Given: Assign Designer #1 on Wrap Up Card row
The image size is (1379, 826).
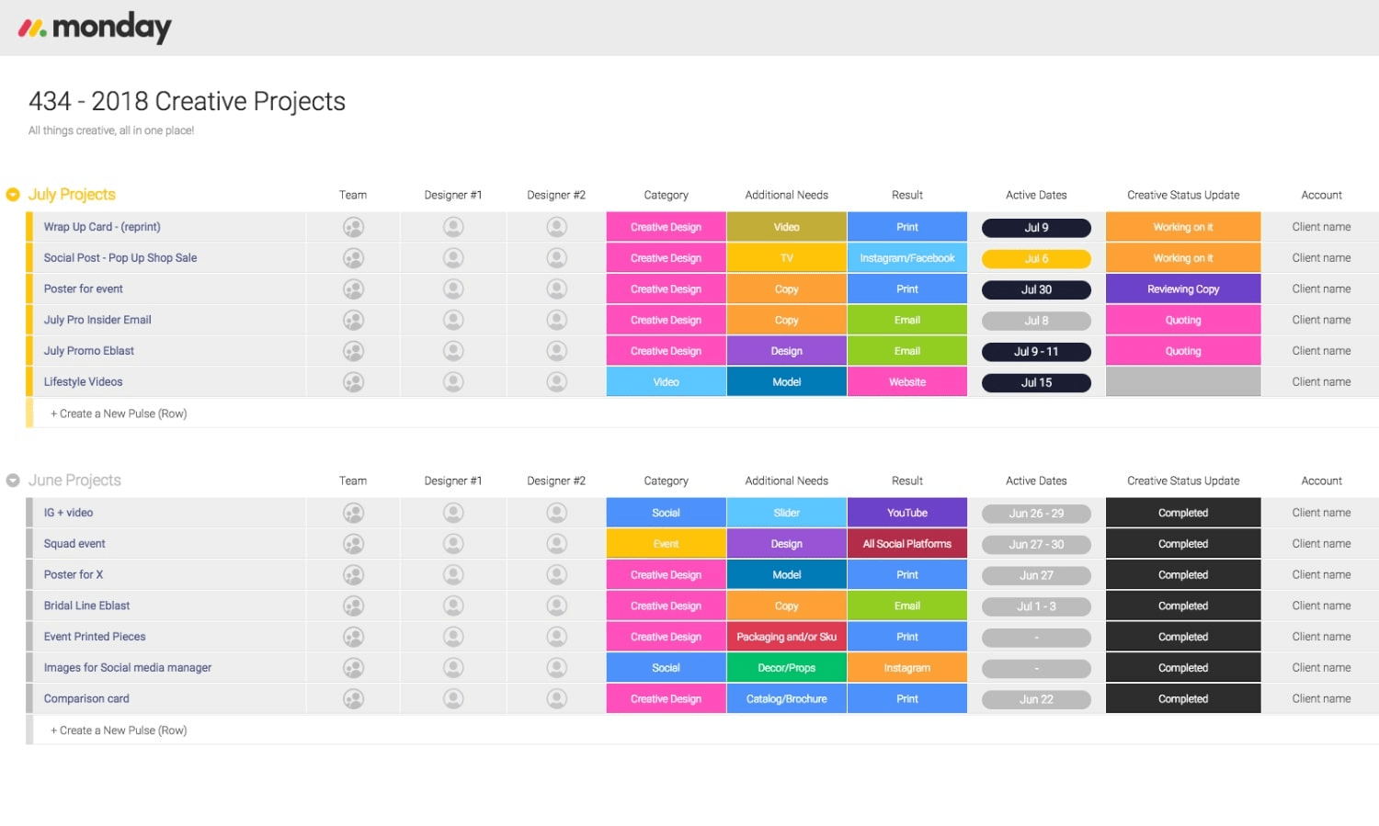Looking at the screenshot, I should pyautogui.click(x=453, y=227).
